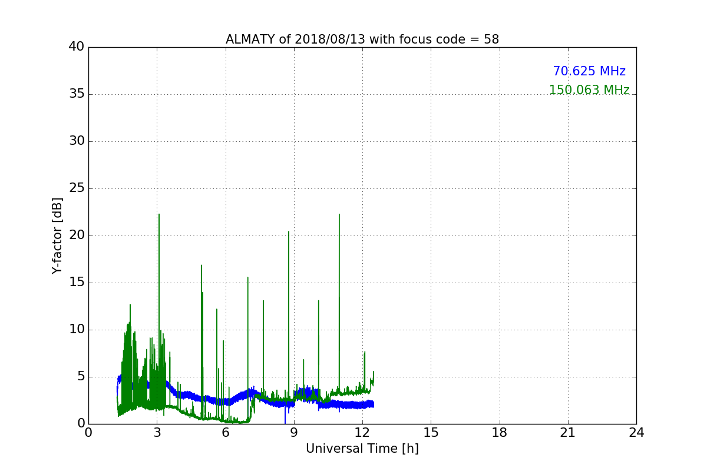Screen dimensions: 707x471
Task: Click x-axis tick label '18'
Action: tap(500, 432)
